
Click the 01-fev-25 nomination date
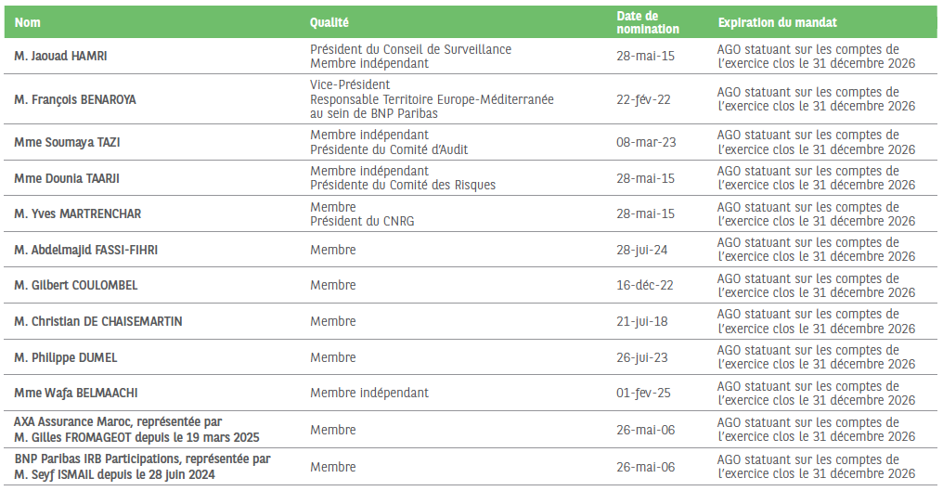pyautogui.click(x=643, y=394)
